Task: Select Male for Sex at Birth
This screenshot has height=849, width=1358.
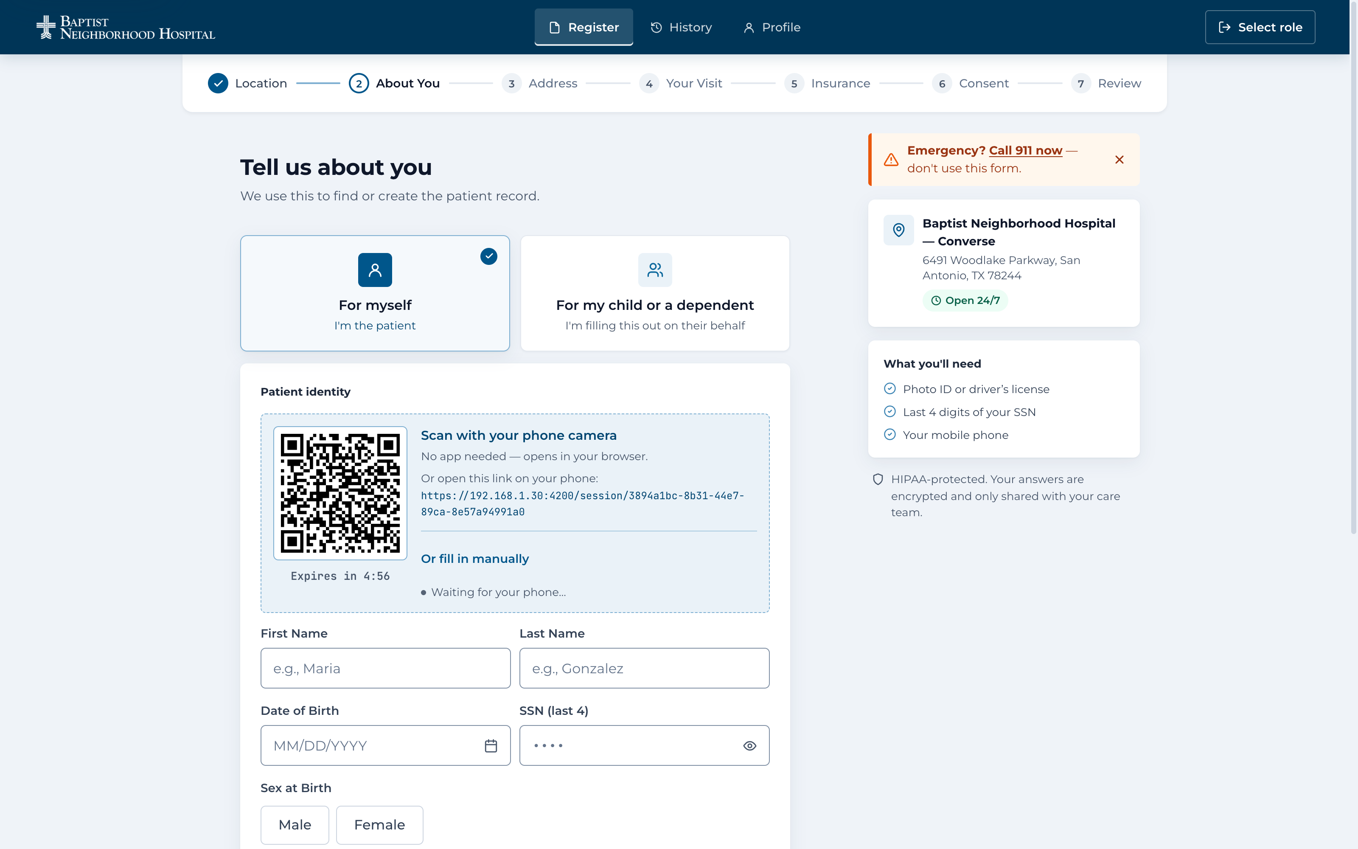Action: [295, 825]
